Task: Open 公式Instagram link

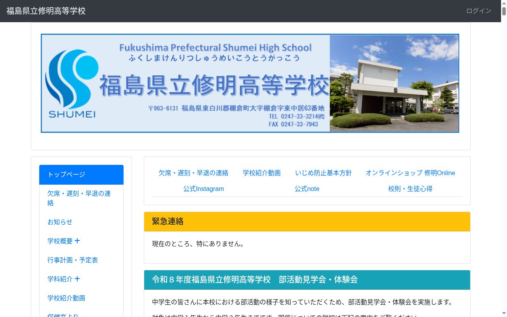Action: pos(204,189)
